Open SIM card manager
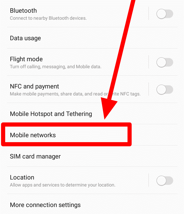184x214 pixels. pyautogui.click(x=35, y=156)
